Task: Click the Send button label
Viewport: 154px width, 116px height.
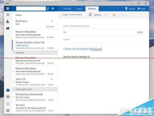Action: [143, 9]
